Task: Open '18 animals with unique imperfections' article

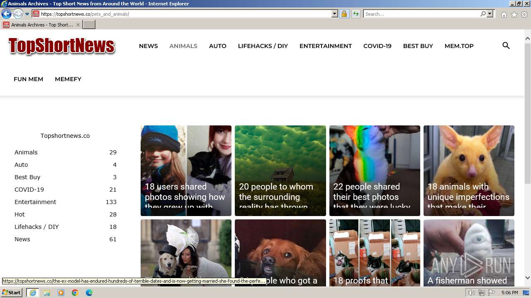Action: [x=469, y=171]
